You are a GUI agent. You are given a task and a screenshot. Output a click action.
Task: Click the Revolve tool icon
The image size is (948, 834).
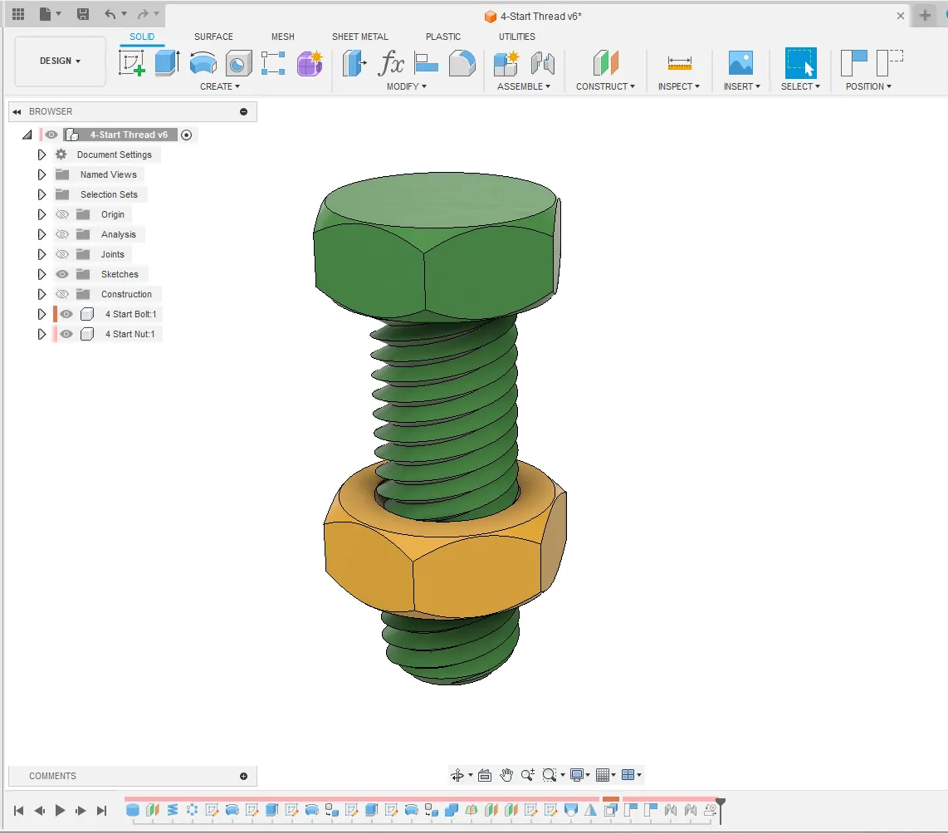point(203,63)
